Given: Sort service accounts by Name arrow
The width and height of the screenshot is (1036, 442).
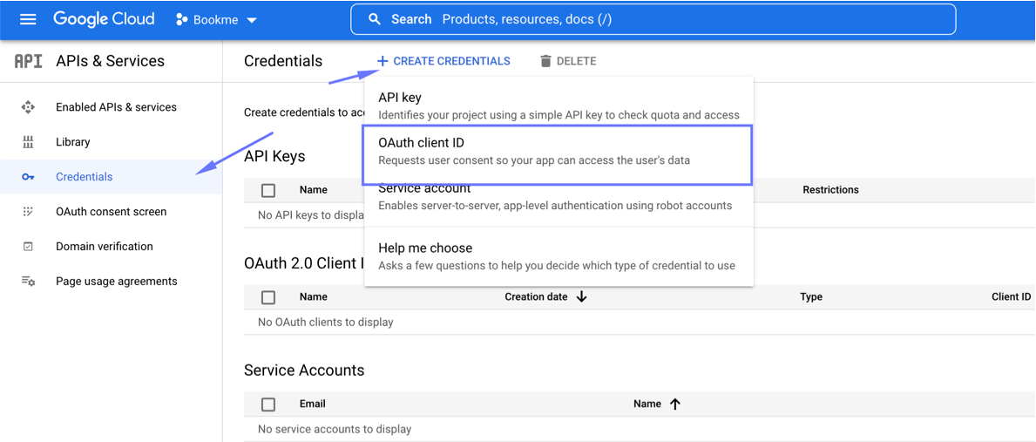Looking at the screenshot, I should 675,405.
